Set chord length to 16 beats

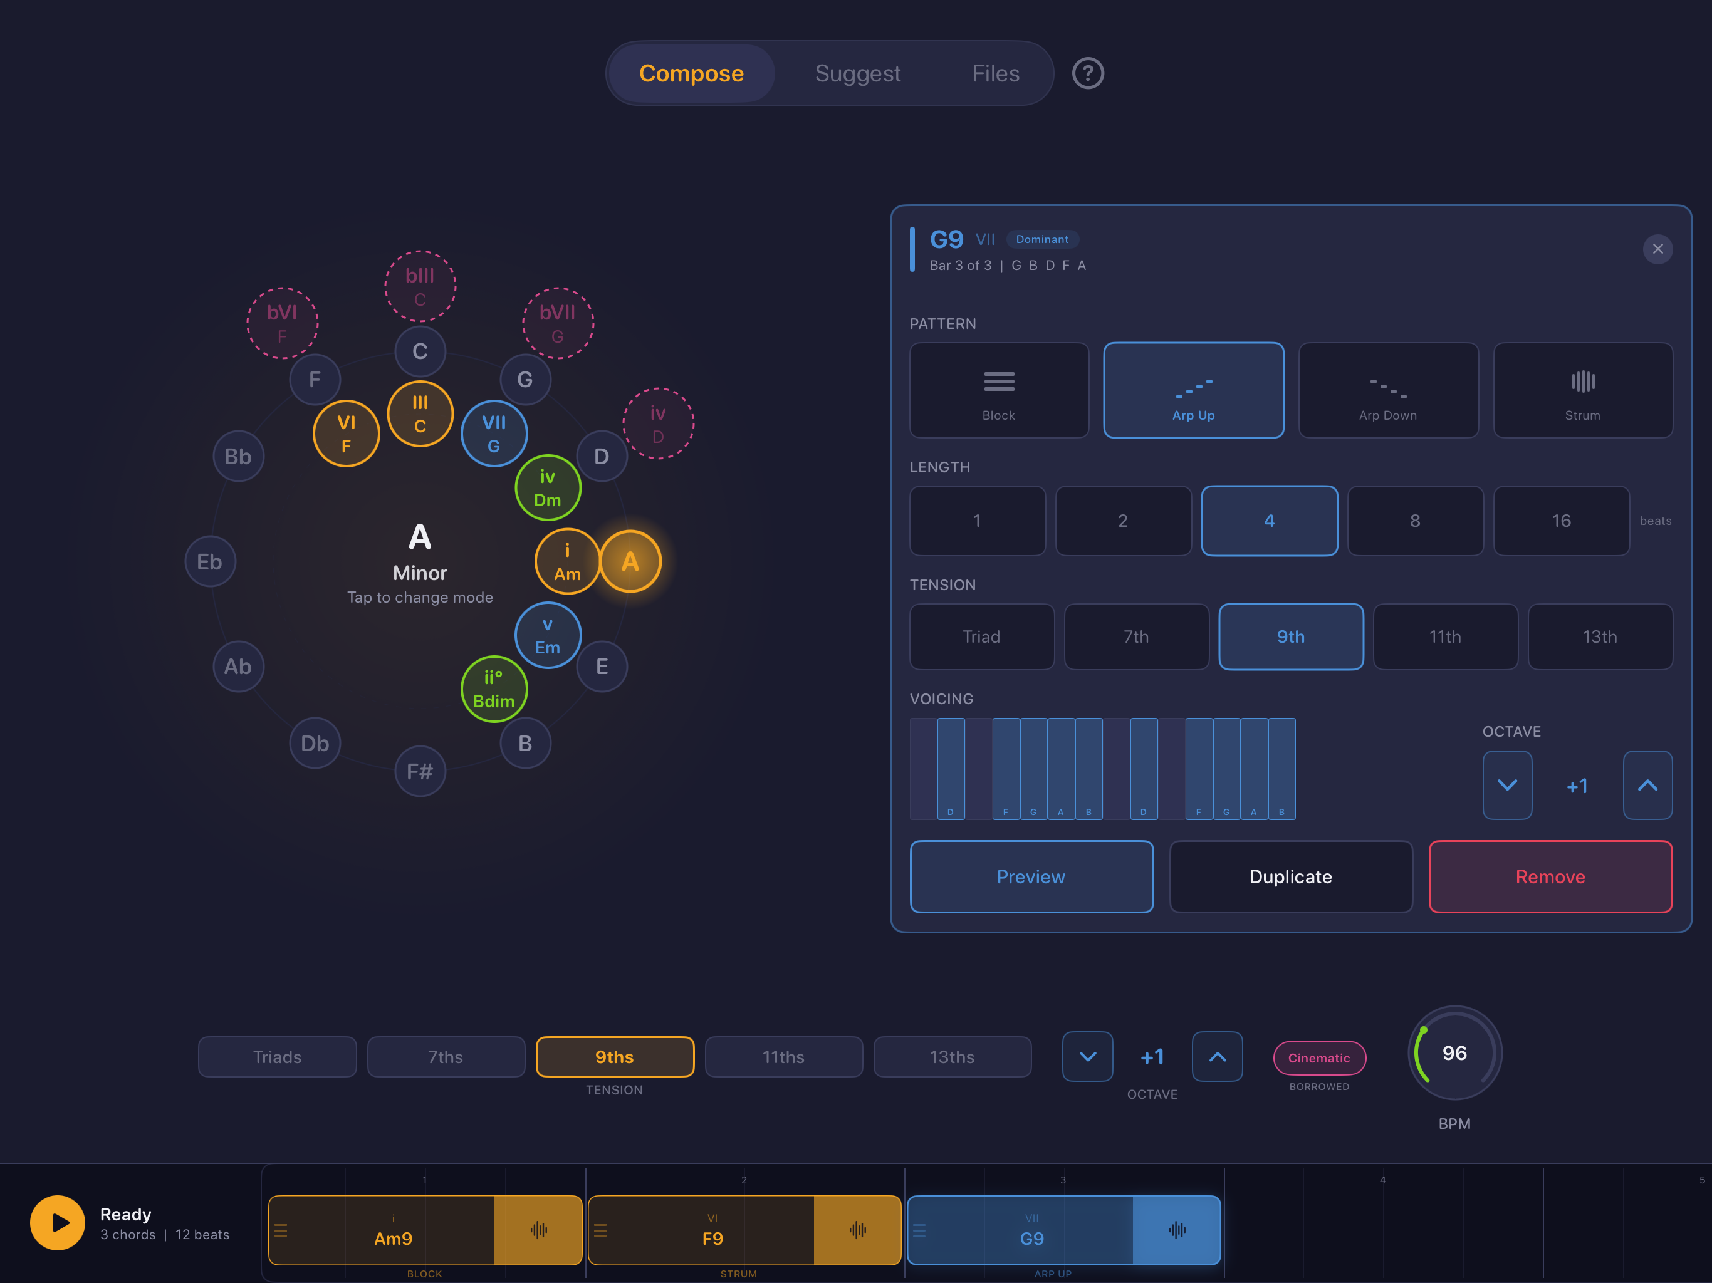coord(1561,521)
